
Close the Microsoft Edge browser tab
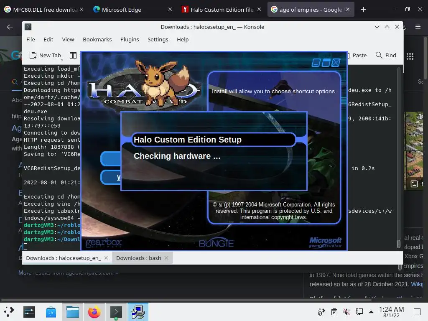pyautogui.click(x=170, y=9)
